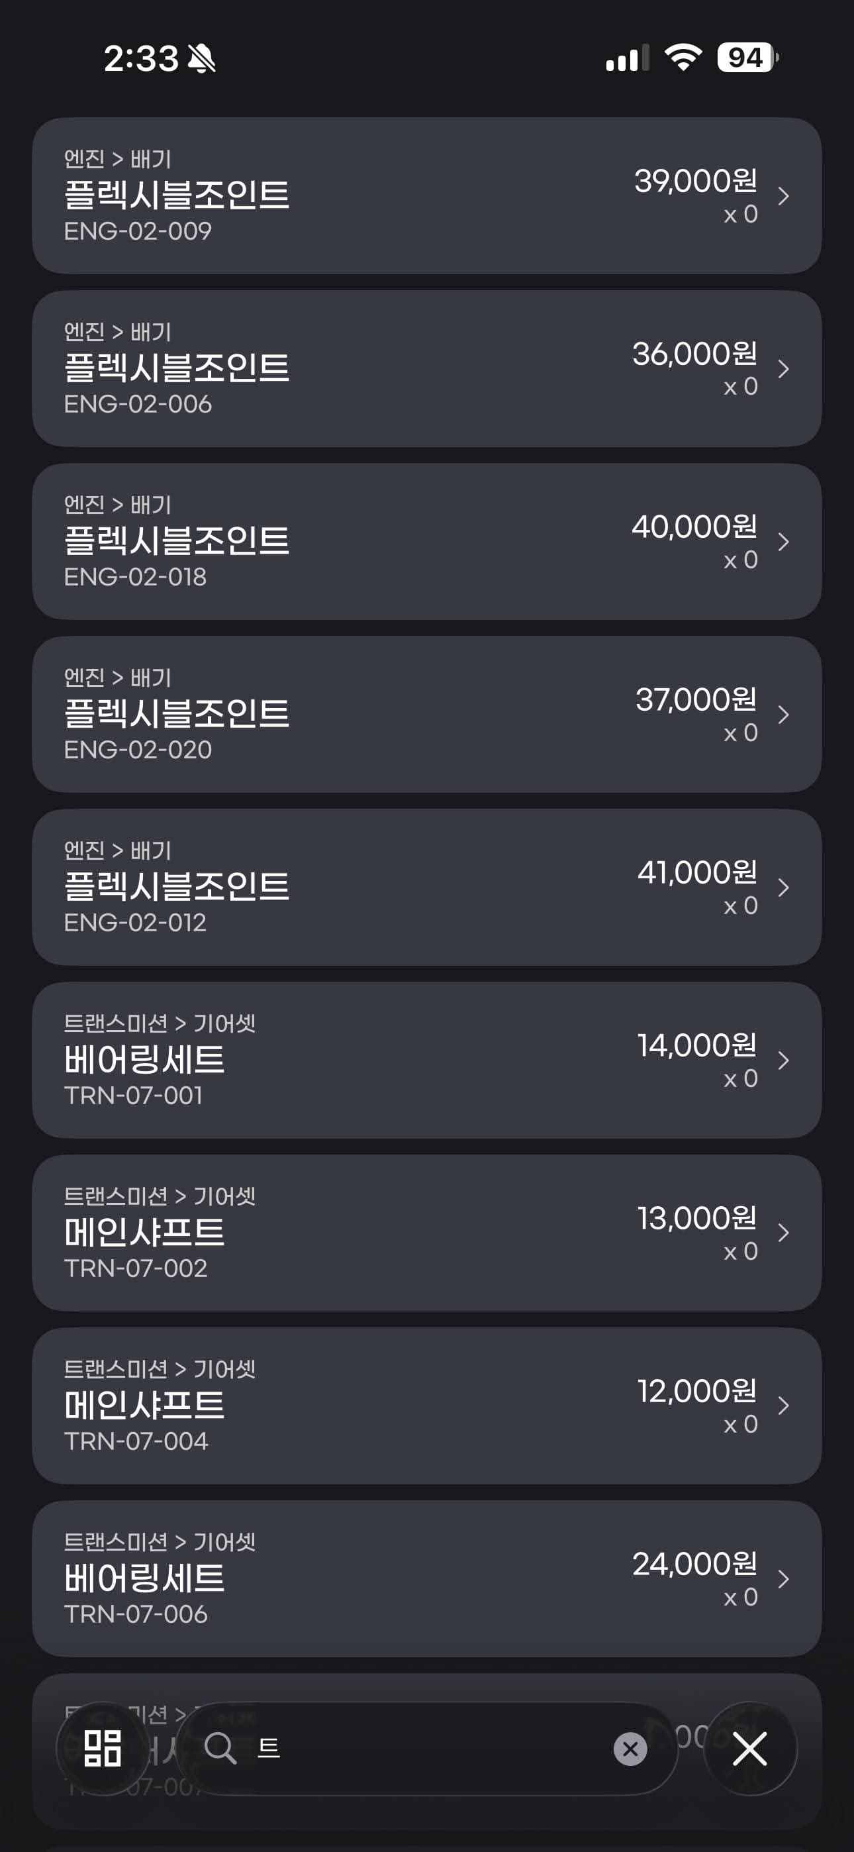Screen dimensions: 854x1852
Task: Tap the 14,000원 price on TRN-07-001
Action: tap(696, 1045)
